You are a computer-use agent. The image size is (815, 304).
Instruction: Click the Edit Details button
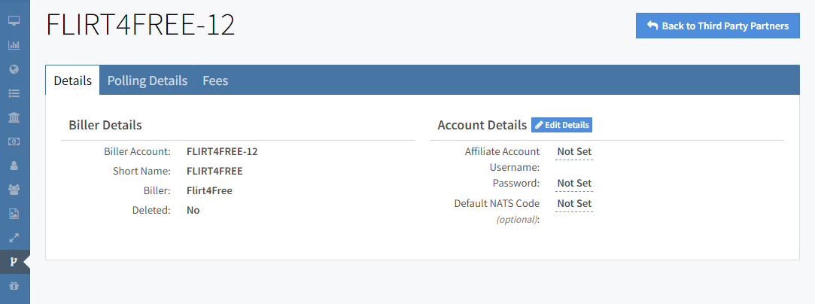tap(561, 125)
